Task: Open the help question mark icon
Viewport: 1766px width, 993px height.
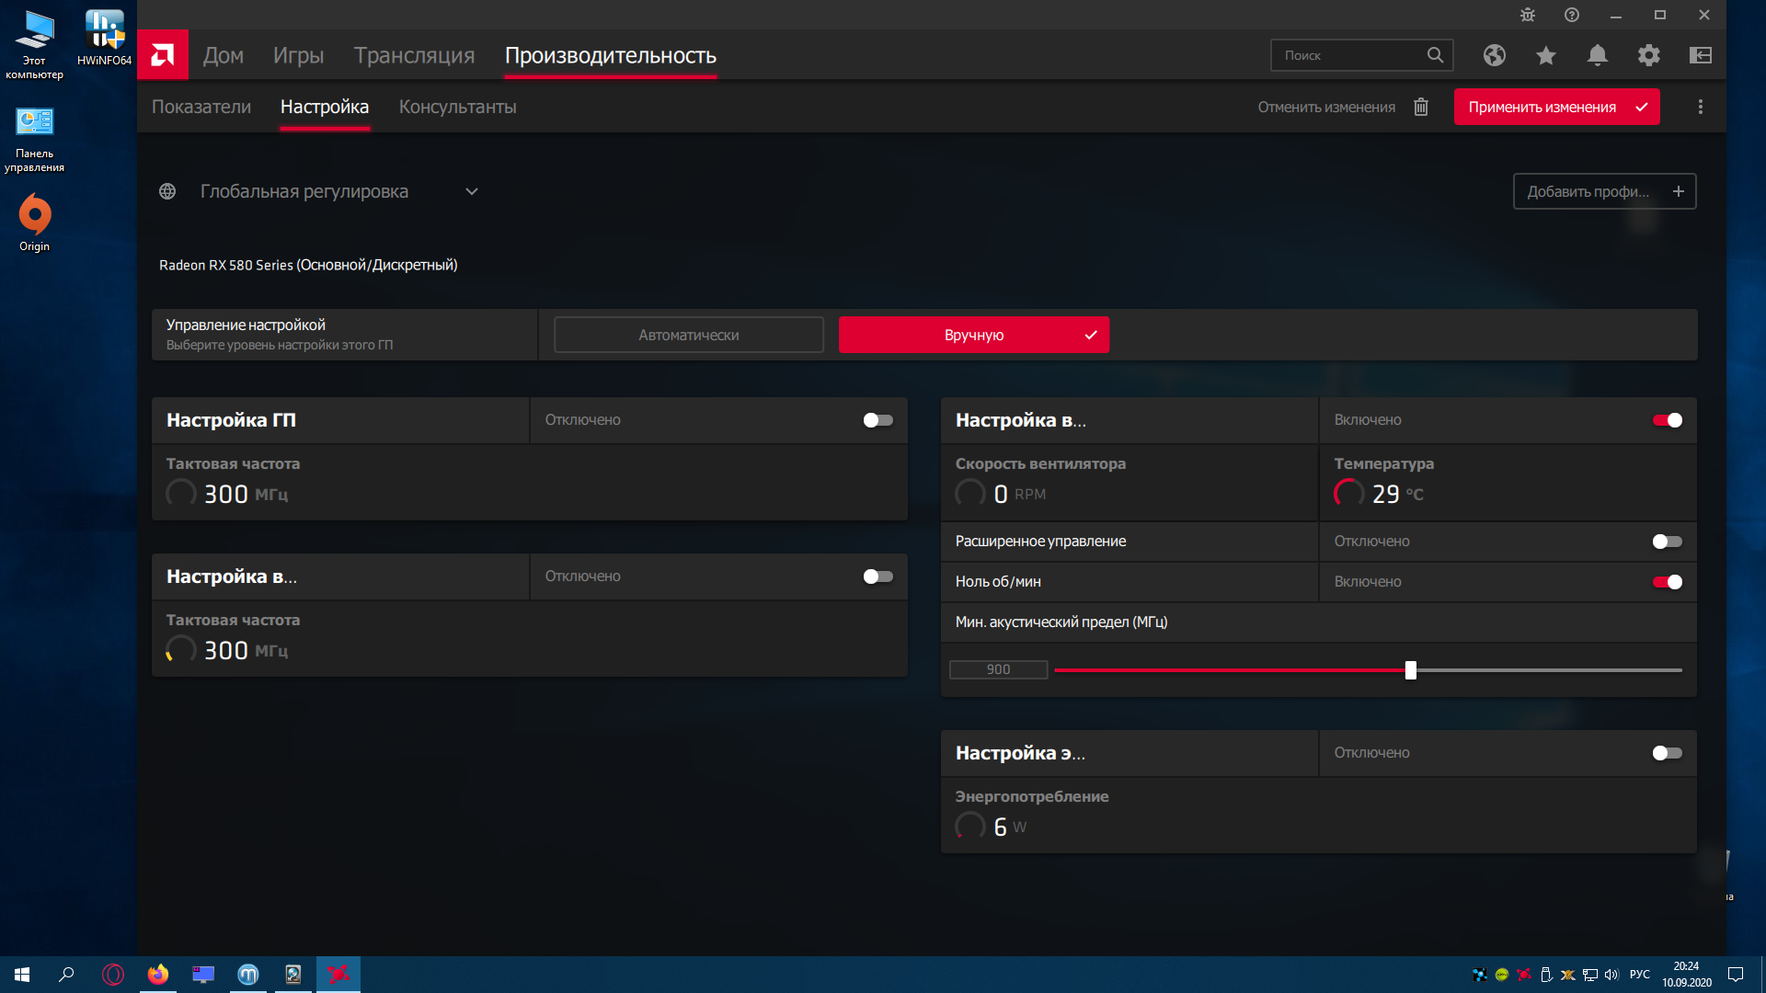Action: (1572, 15)
